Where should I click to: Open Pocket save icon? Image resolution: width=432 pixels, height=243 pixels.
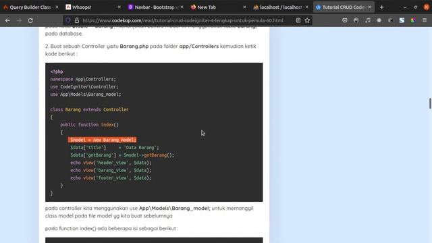[345, 20]
